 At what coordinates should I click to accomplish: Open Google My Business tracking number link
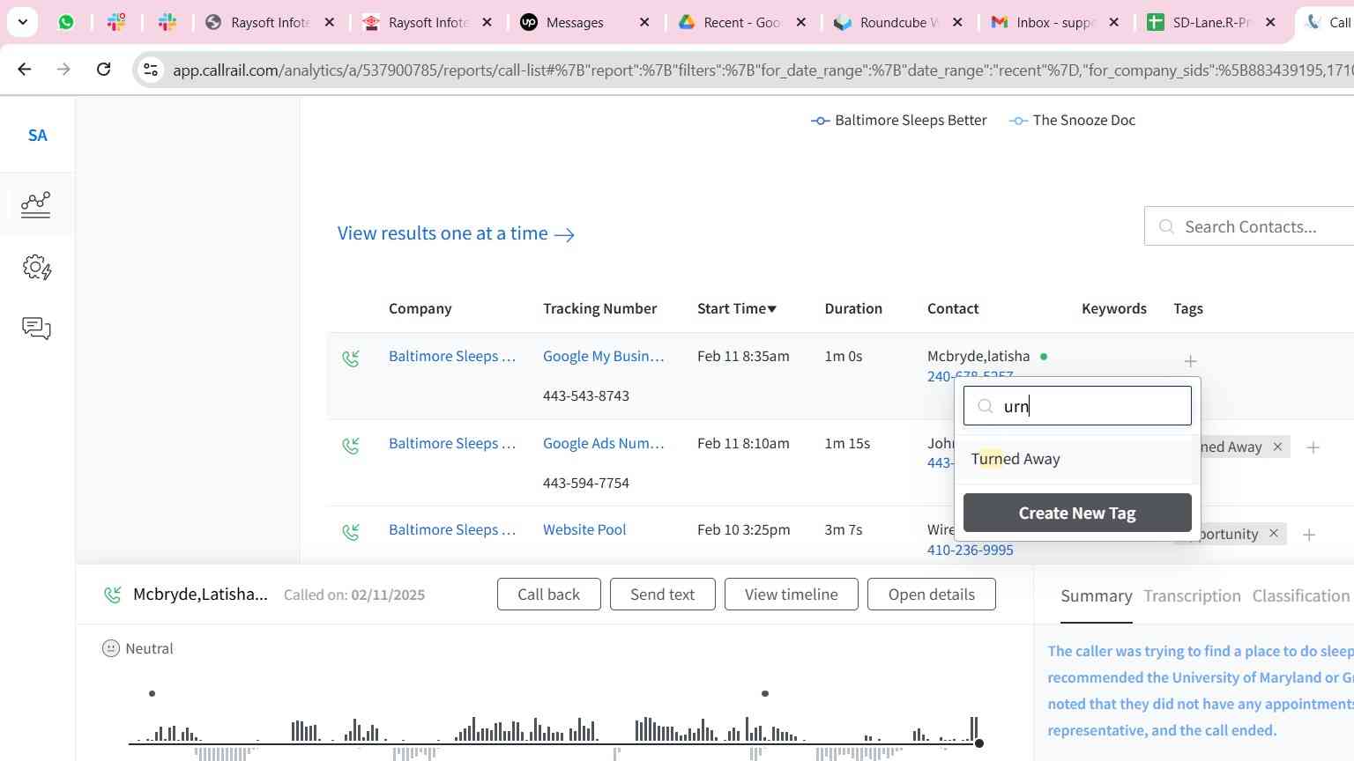604,356
